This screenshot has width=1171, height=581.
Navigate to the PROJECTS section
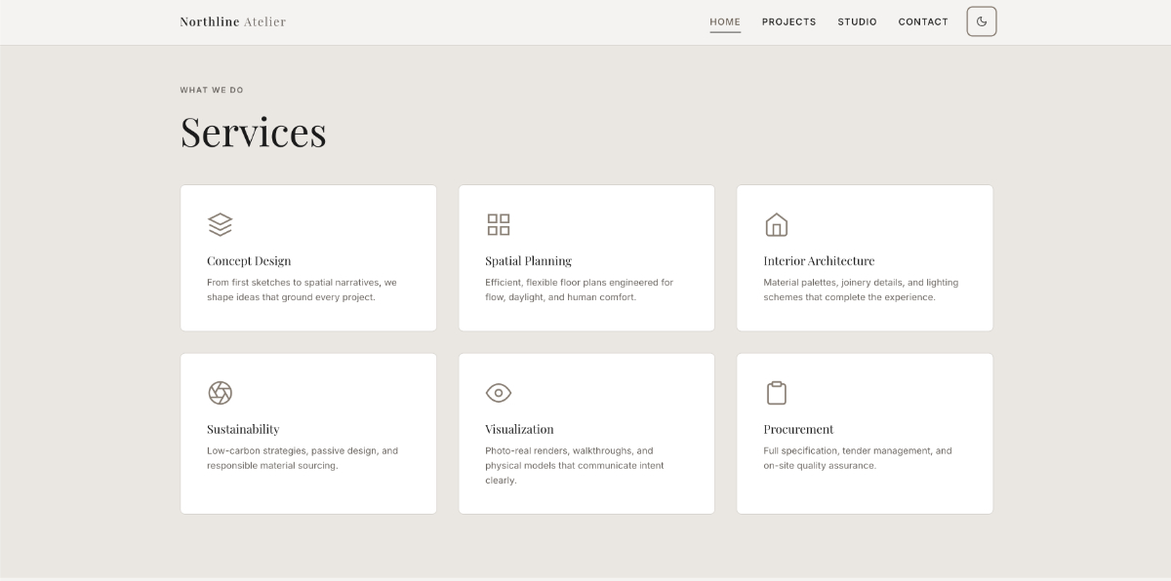tap(788, 21)
